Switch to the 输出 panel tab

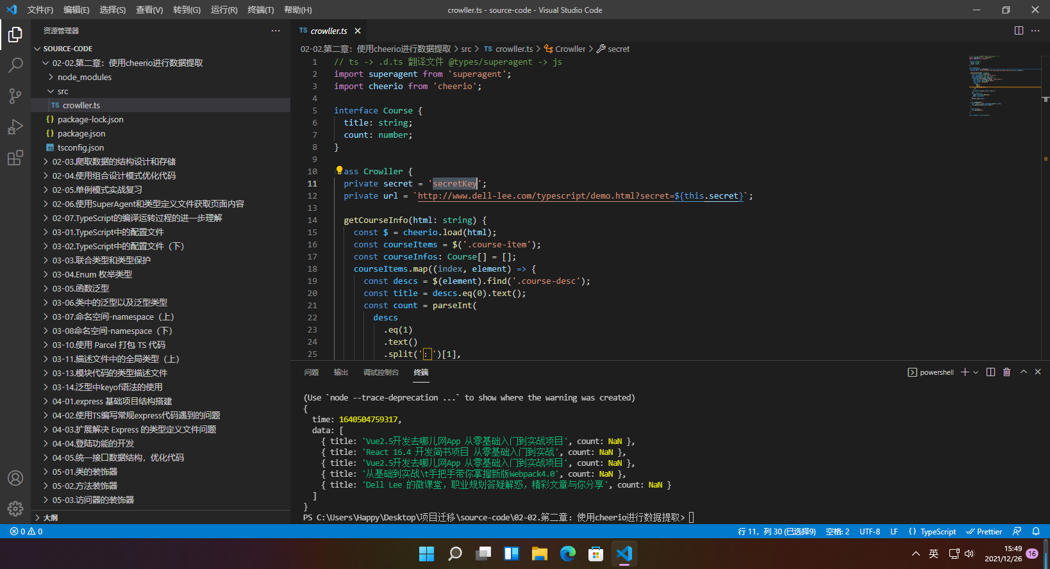[341, 372]
